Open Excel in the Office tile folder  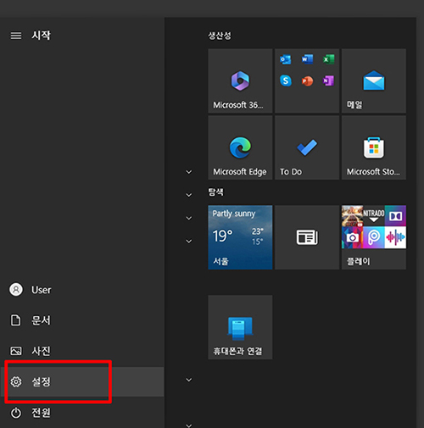pyautogui.click(x=328, y=59)
